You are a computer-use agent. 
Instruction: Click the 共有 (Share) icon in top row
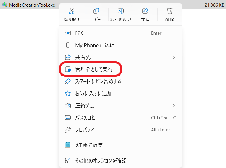coord(145,11)
